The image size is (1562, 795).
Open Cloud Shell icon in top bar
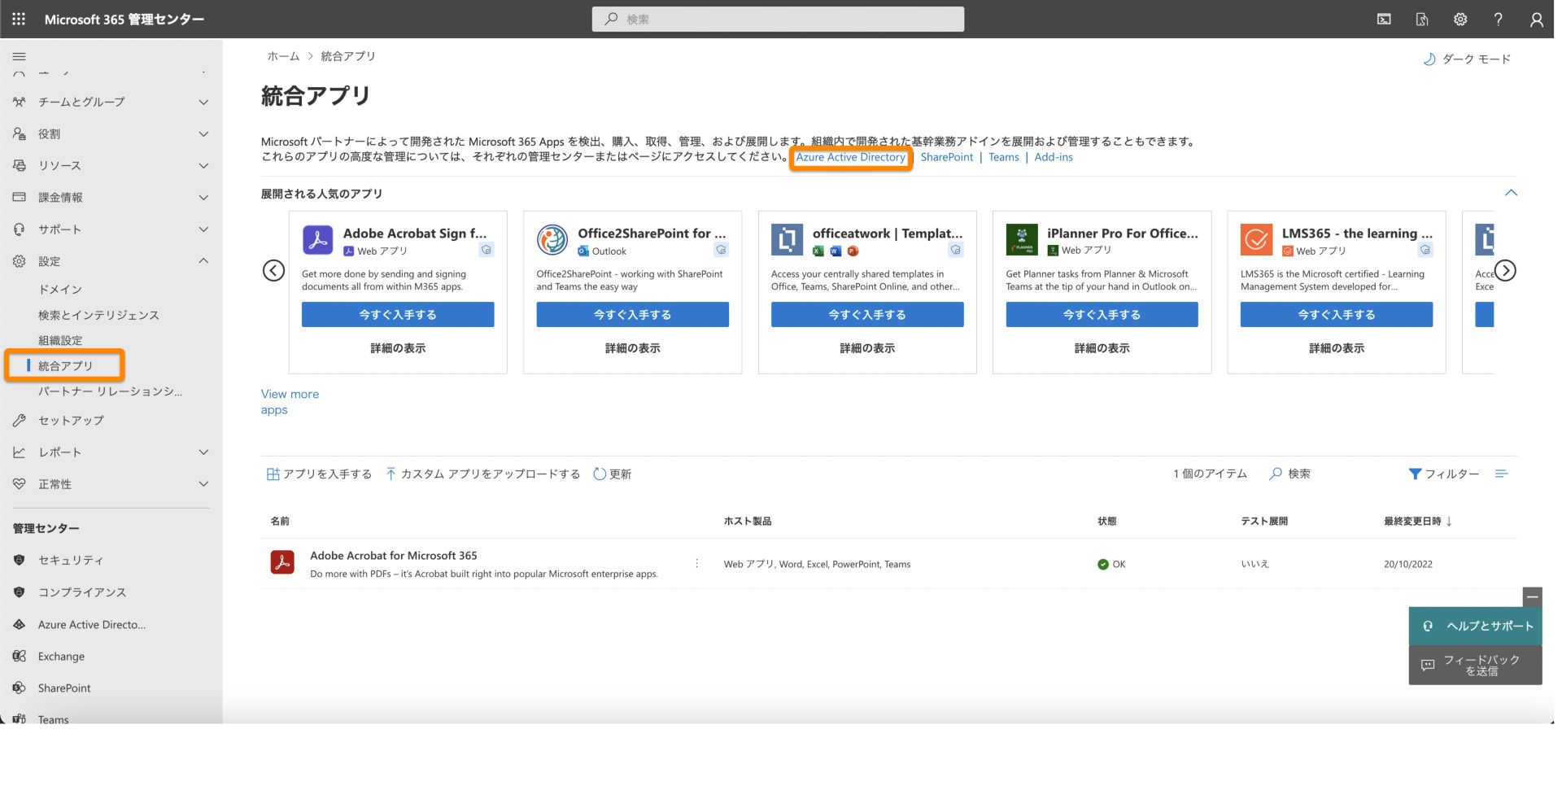point(1384,20)
